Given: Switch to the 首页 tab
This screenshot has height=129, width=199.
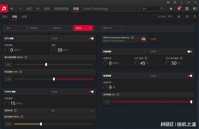Looking at the screenshot, I should tap(29, 9).
